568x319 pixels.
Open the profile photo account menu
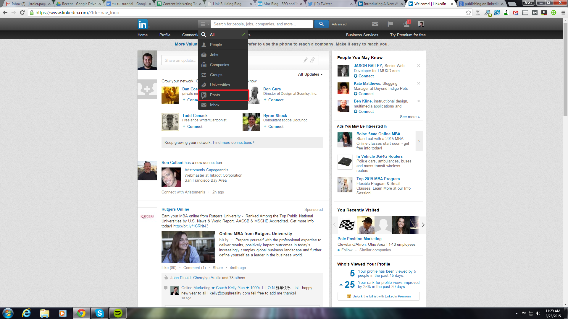[x=421, y=24]
